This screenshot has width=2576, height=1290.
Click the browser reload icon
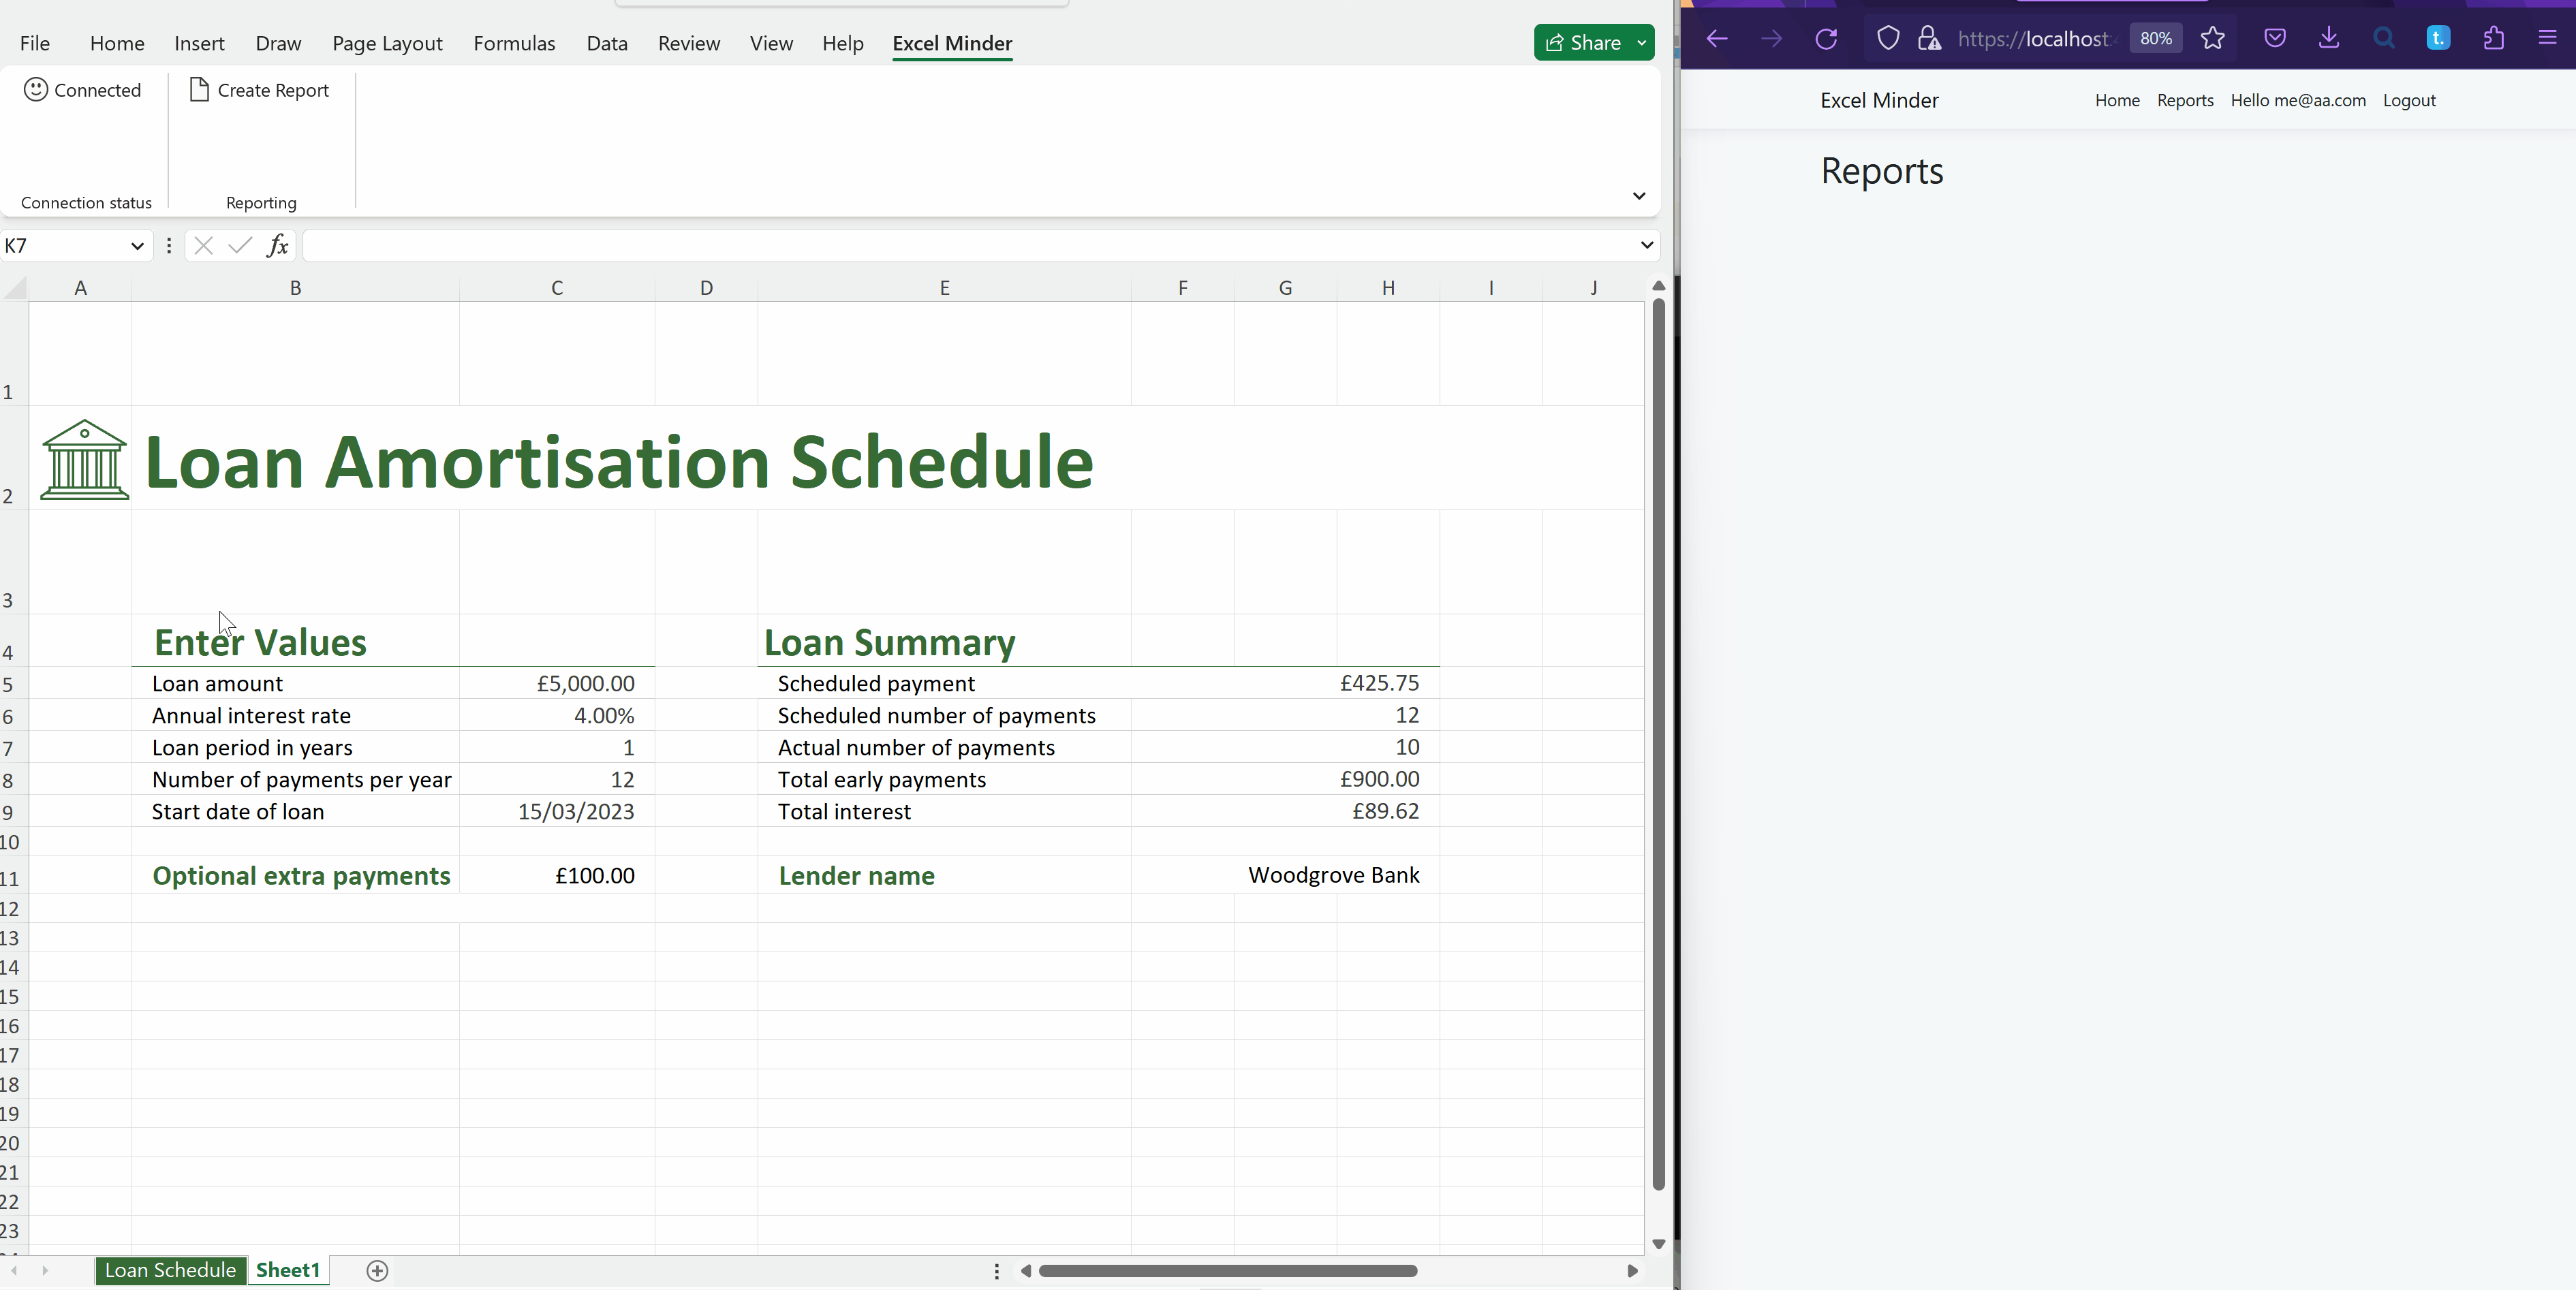pos(1826,39)
